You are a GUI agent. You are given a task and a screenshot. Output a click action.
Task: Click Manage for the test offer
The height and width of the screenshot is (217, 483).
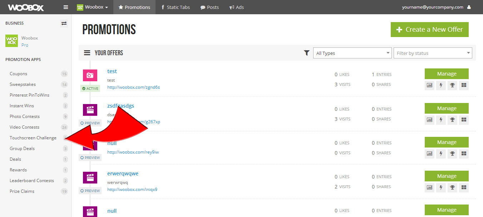[447, 74]
